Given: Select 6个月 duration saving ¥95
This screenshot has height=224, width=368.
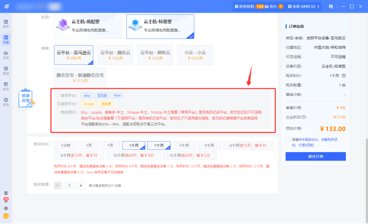Looking at the screenshot, I should click(248, 145).
